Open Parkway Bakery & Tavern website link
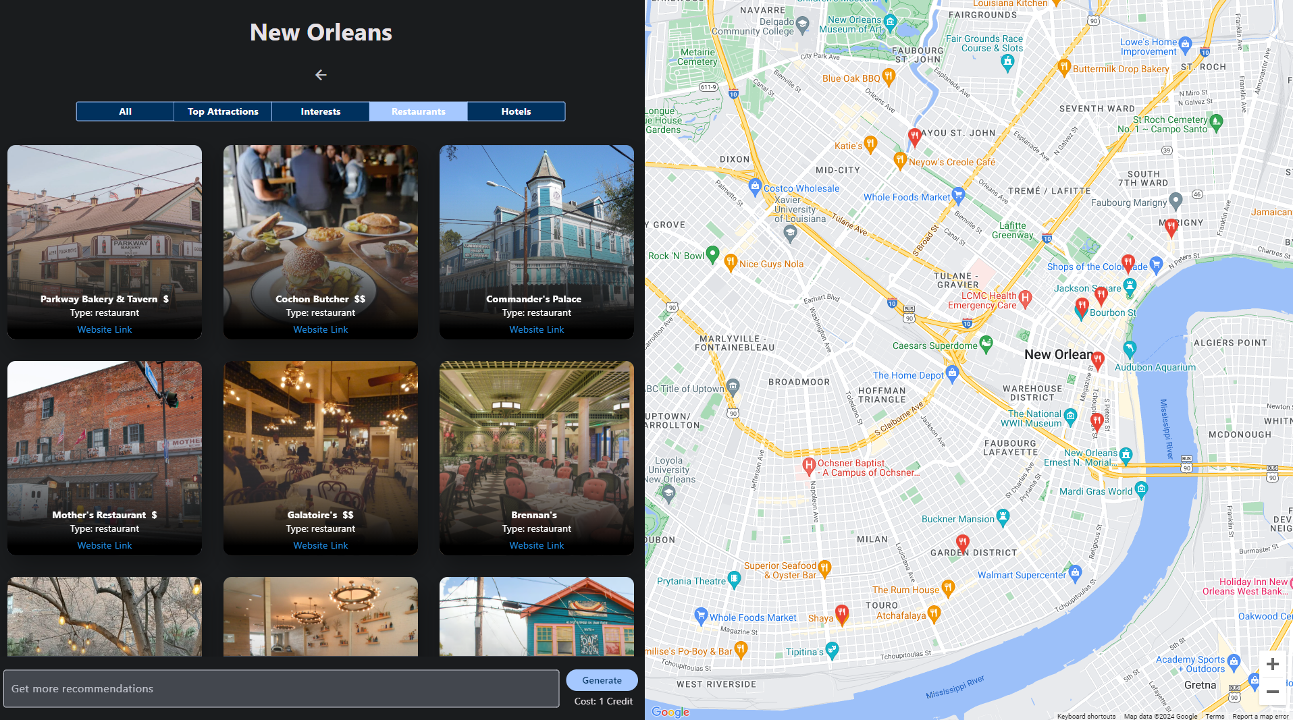This screenshot has width=1293, height=720. pyautogui.click(x=105, y=329)
